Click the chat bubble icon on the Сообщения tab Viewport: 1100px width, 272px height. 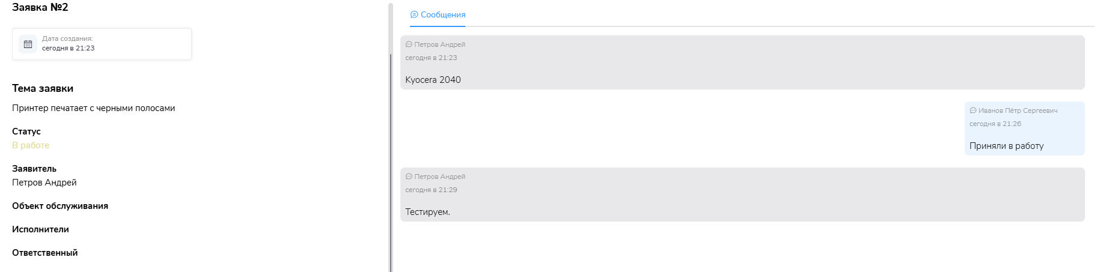pos(414,14)
